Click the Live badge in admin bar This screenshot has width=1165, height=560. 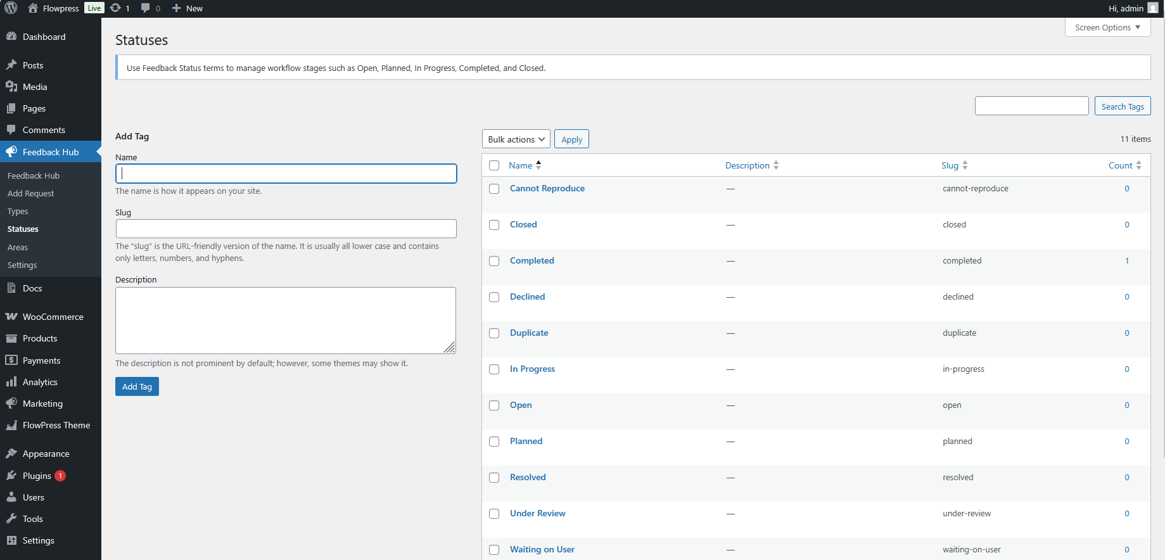94,8
